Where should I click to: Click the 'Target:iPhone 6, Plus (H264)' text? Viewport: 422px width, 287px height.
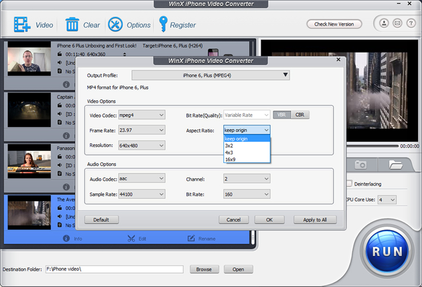point(172,45)
